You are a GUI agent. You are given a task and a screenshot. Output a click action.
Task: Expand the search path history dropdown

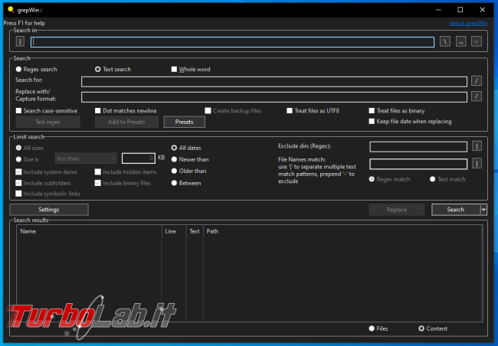477,41
